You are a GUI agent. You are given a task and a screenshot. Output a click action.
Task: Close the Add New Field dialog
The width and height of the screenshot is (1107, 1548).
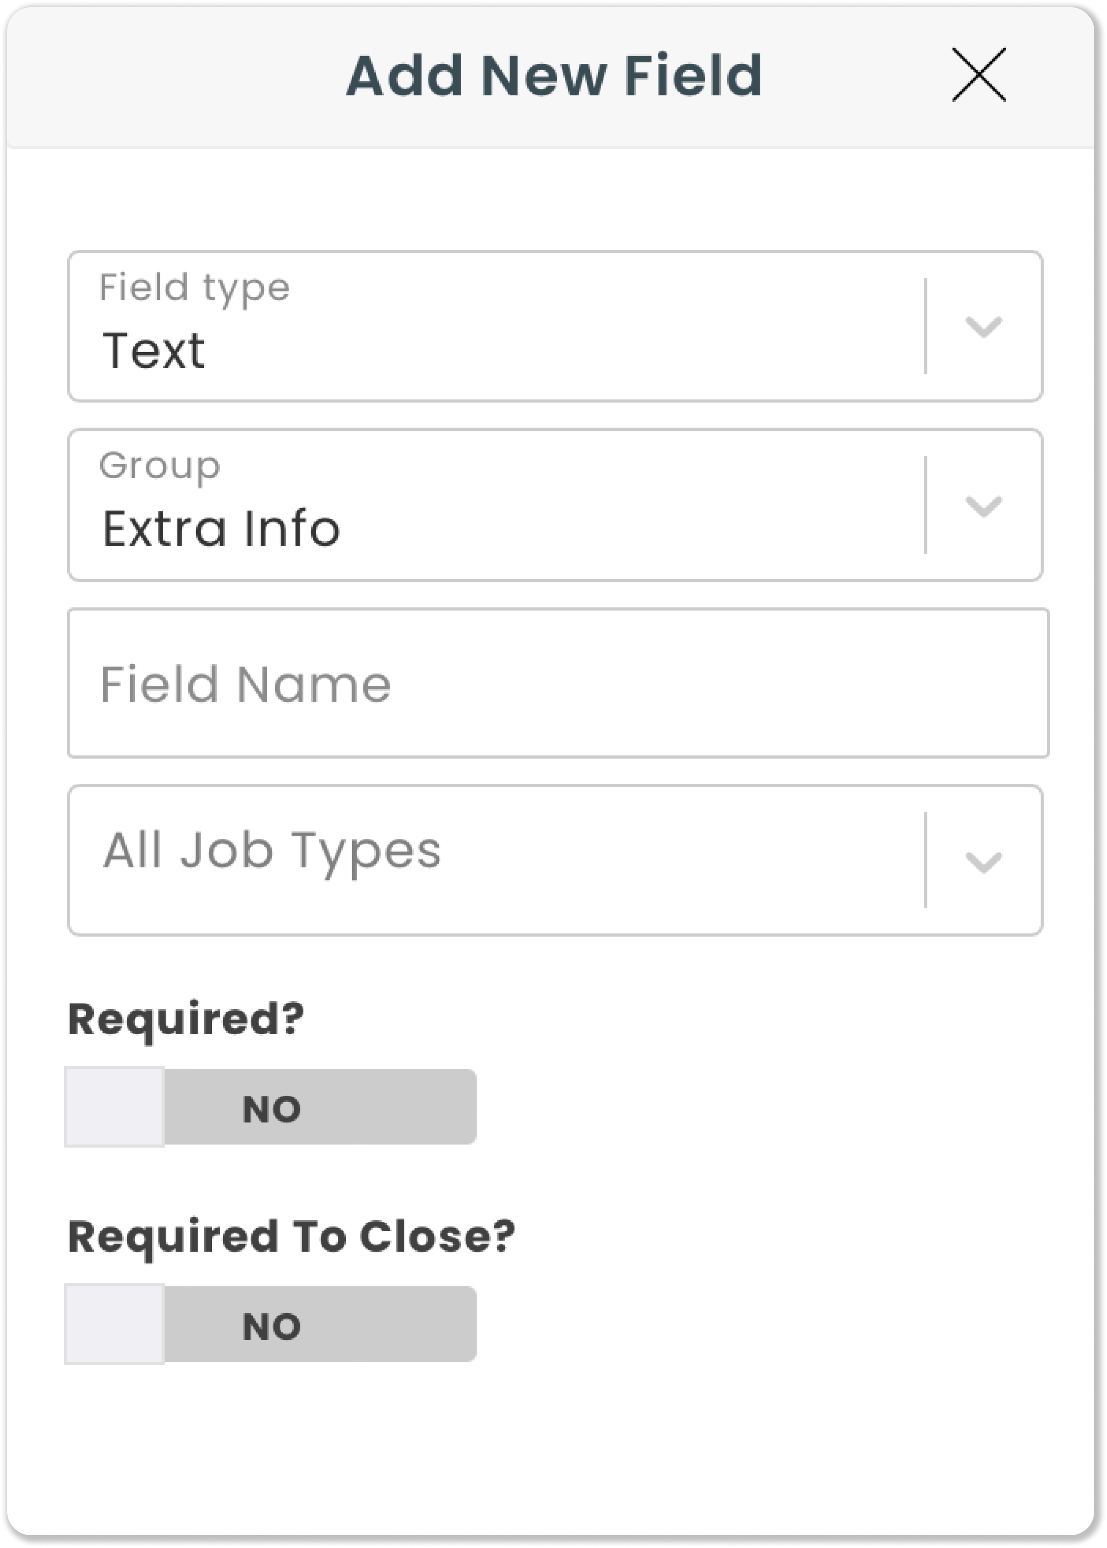point(978,75)
